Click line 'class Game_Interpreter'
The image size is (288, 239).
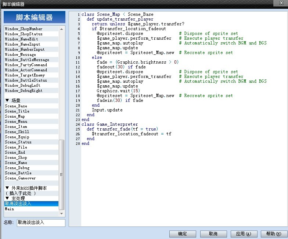pyautogui.click(x=109, y=124)
